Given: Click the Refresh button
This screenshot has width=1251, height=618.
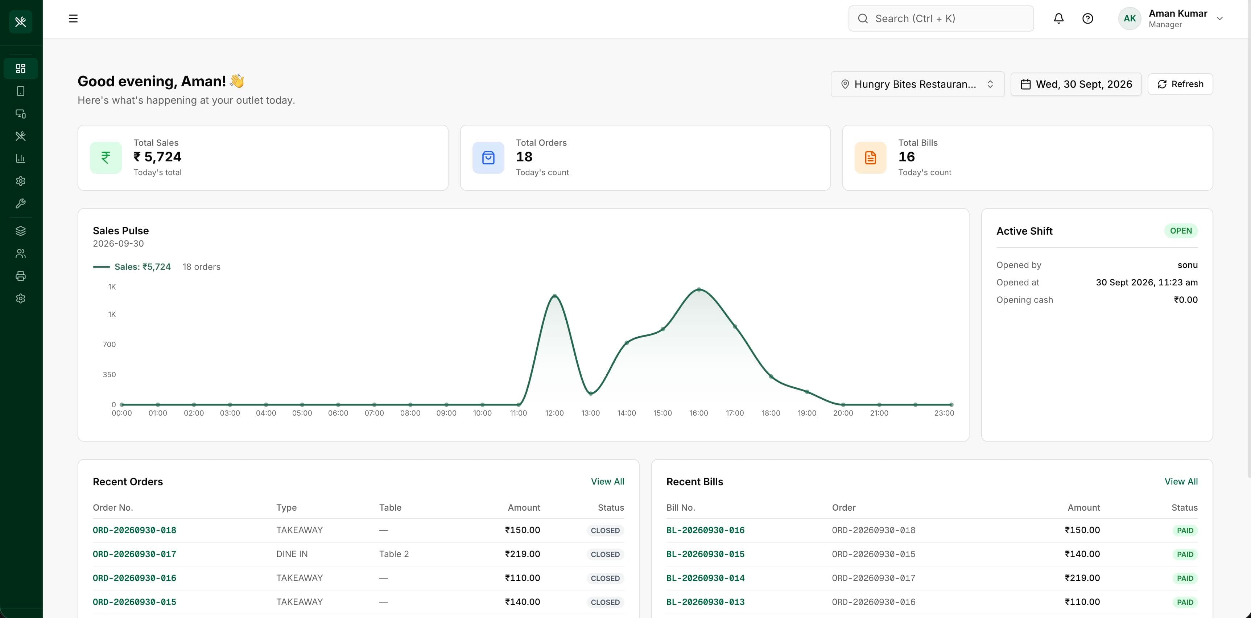Looking at the screenshot, I should click(x=1180, y=84).
